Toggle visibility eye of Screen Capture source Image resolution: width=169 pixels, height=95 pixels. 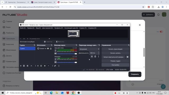point(48,49)
